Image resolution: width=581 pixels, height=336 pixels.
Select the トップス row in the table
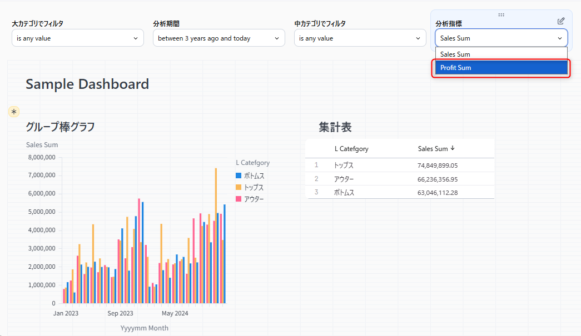pyautogui.click(x=400, y=166)
